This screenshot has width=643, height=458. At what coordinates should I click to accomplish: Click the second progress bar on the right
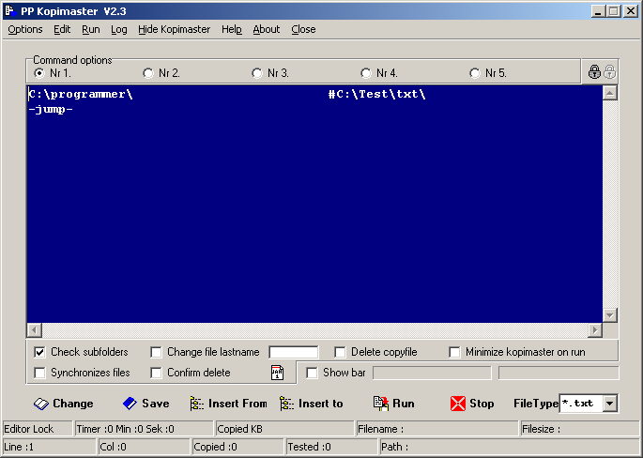point(559,373)
